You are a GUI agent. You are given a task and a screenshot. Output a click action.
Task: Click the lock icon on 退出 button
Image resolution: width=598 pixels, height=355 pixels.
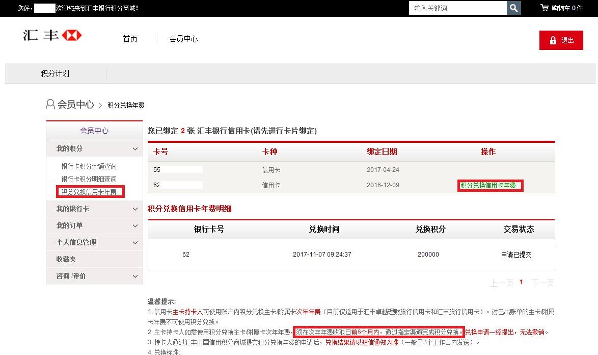click(x=553, y=40)
